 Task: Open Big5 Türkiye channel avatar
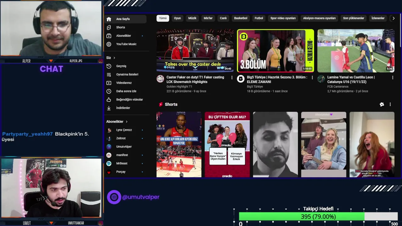(x=241, y=79)
